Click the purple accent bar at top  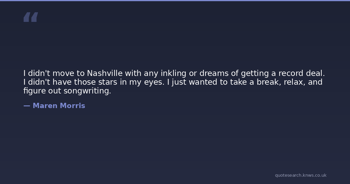(x=175, y=1)
